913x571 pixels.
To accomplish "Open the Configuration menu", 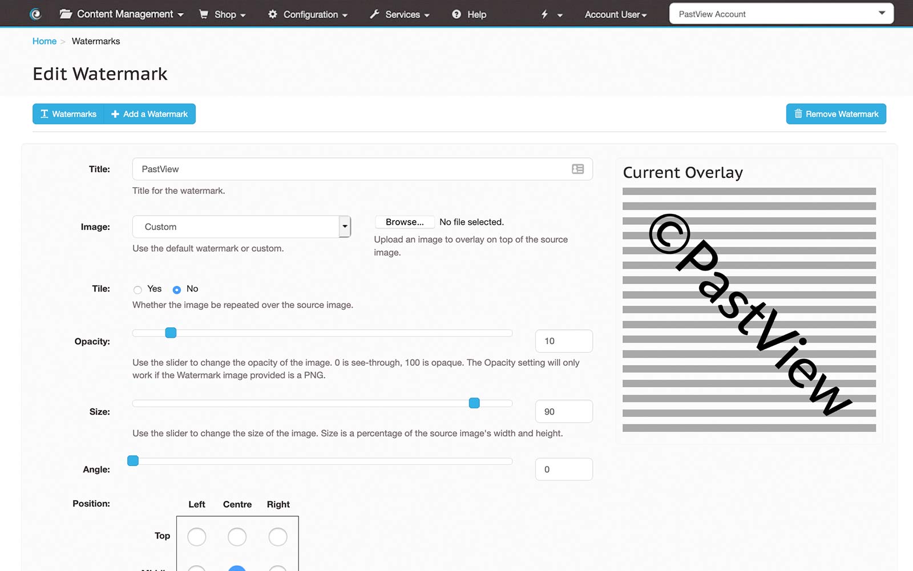I will (308, 14).
